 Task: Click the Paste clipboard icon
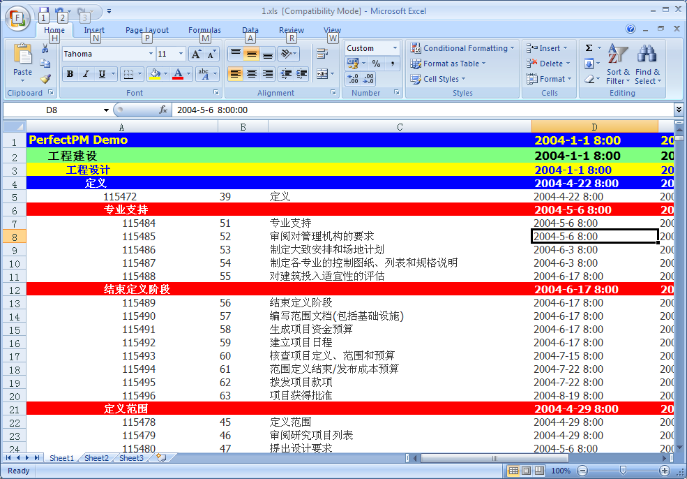23,54
